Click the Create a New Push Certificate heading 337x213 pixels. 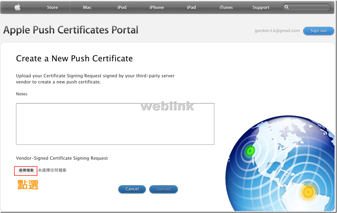coord(74,58)
